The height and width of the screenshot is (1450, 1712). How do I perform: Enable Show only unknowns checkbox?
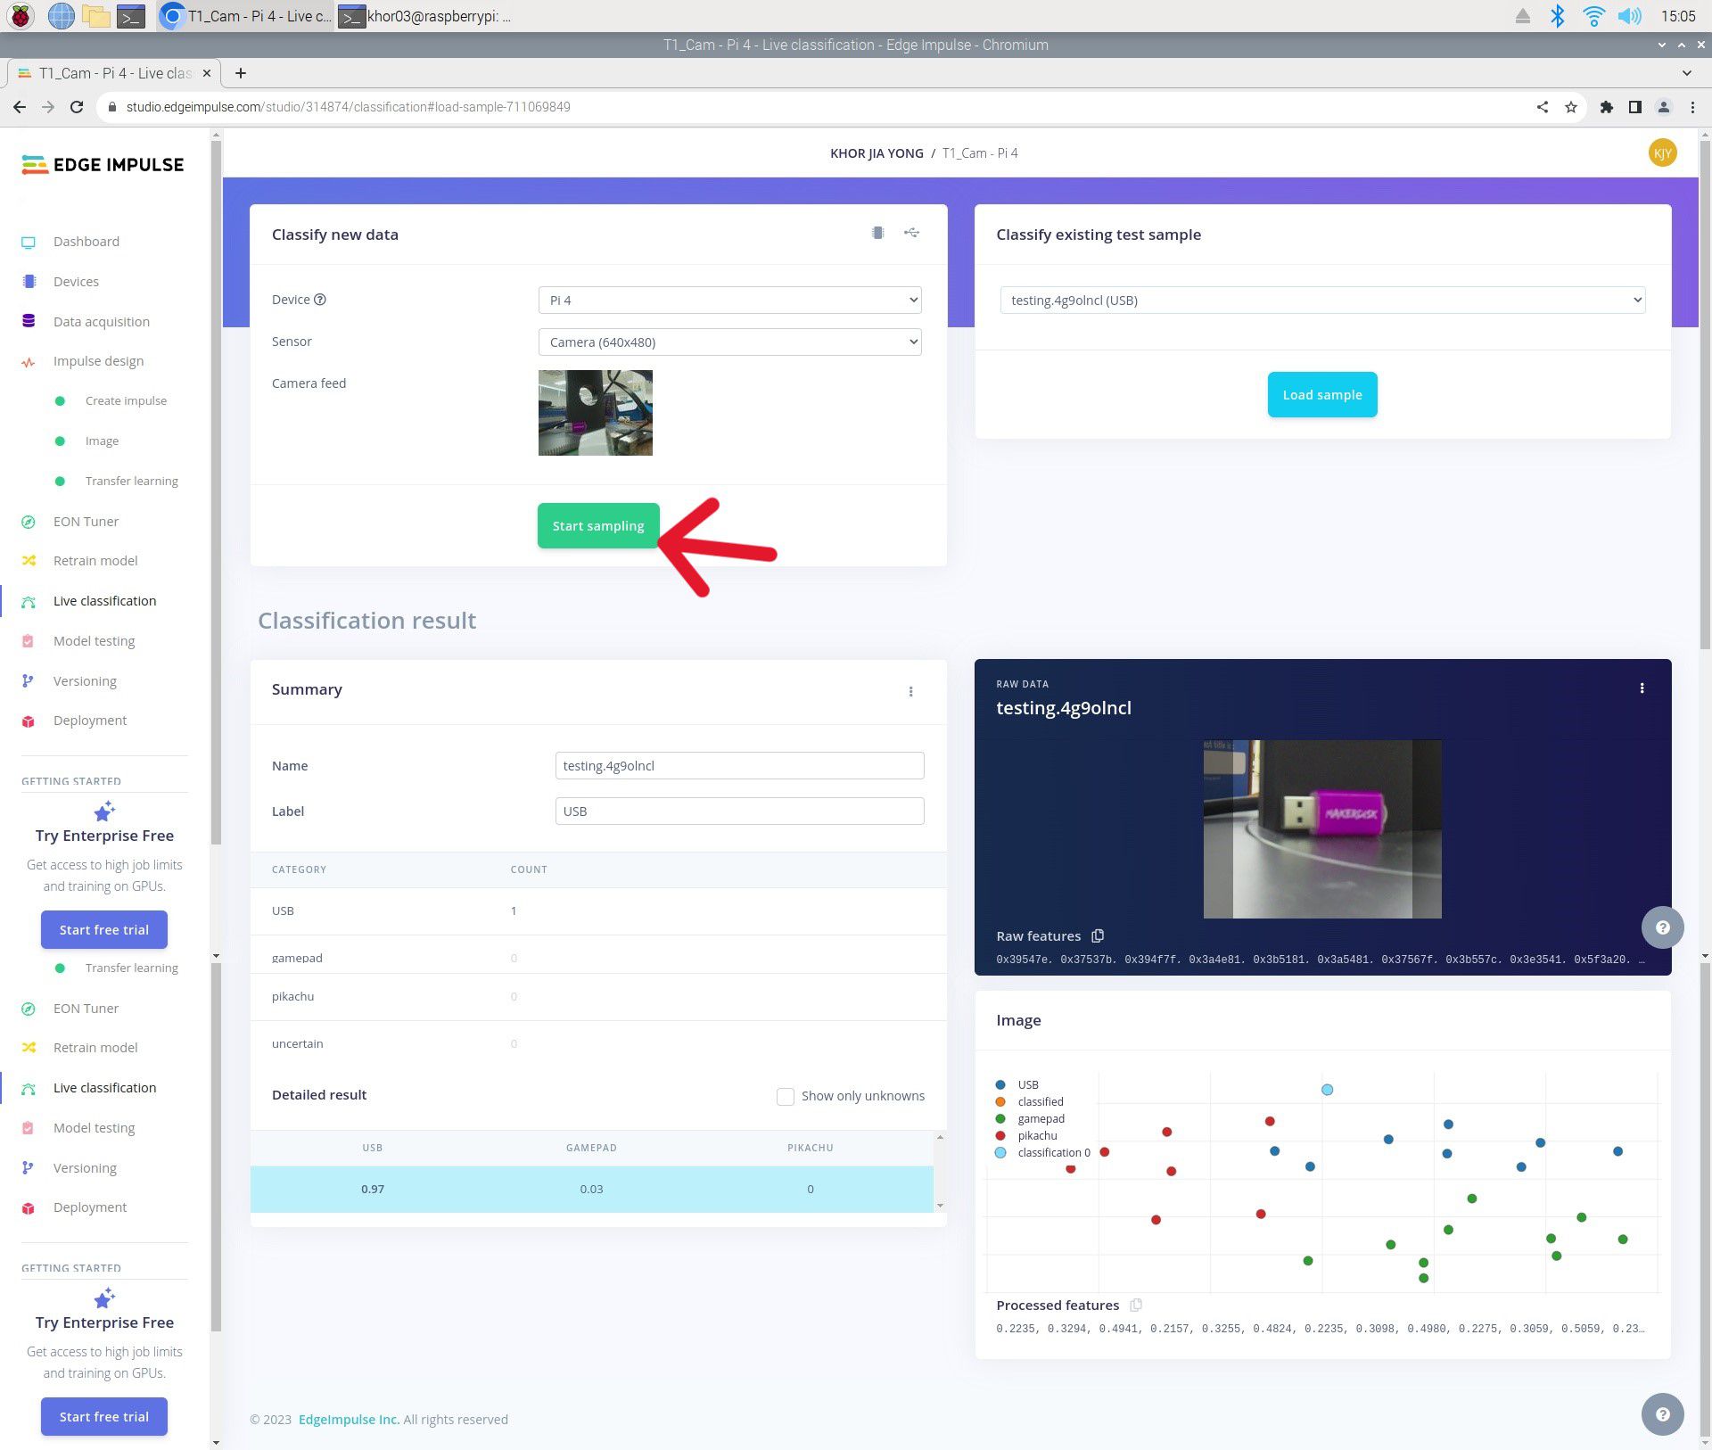click(786, 1096)
